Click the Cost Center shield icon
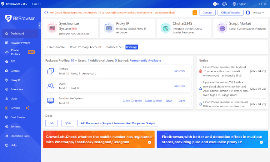The image size is (270, 162). point(7,117)
